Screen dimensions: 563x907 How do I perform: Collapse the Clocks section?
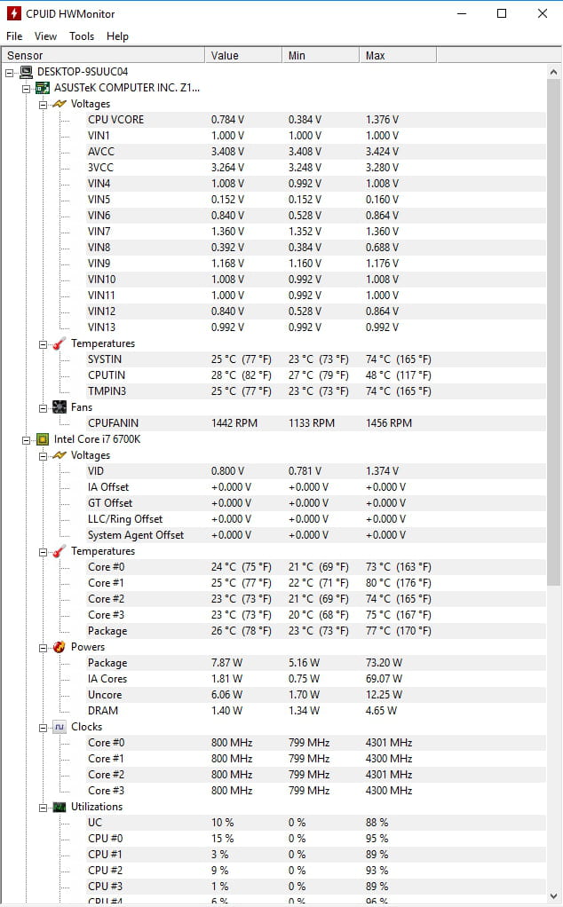tap(43, 729)
